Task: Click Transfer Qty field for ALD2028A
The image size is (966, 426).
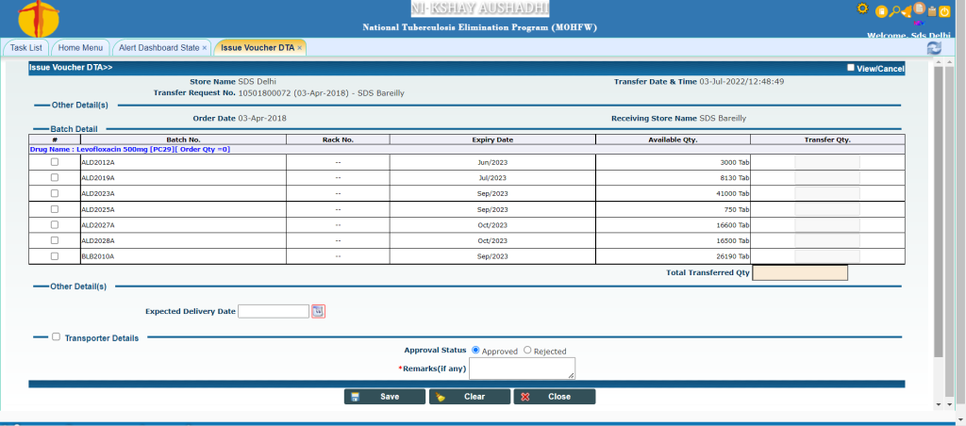Action: pyautogui.click(x=826, y=240)
